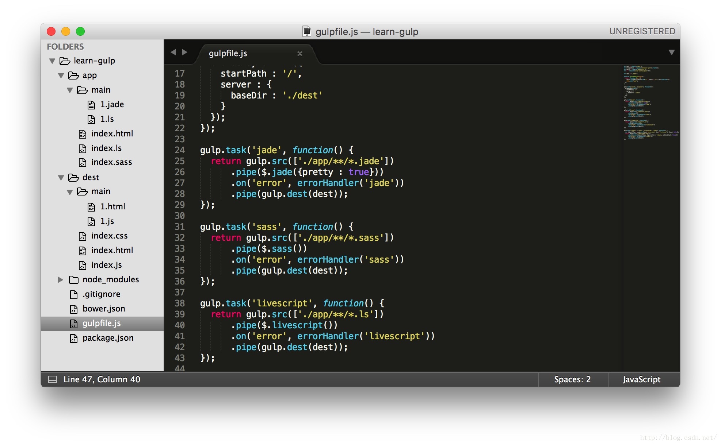Collapse the learn-gulp root folder arrow
The height and width of the screenshot is (445, 721).
click(52, 61)
